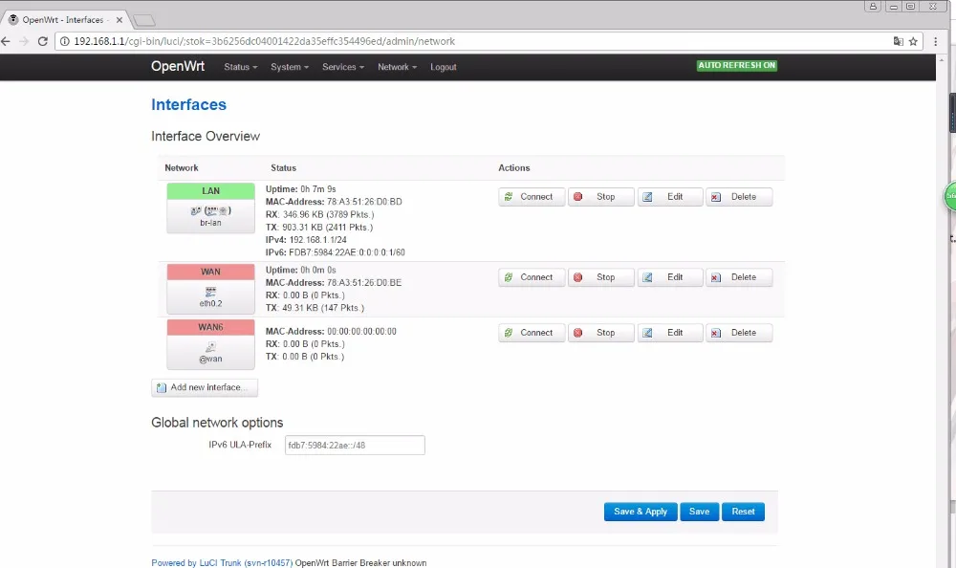The width and height of the screenshot is (956, 568).
Task: Expand the Services menu
Action: 342,67
